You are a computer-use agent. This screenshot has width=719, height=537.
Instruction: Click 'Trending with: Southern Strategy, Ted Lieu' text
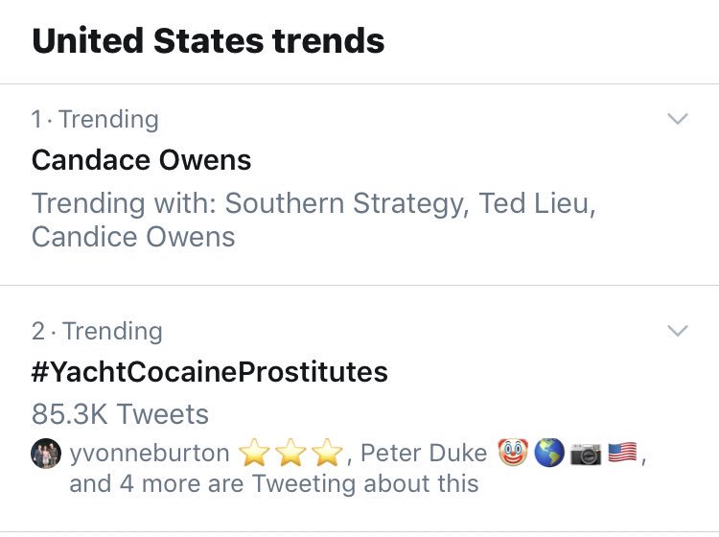click(x=313, y=204)
